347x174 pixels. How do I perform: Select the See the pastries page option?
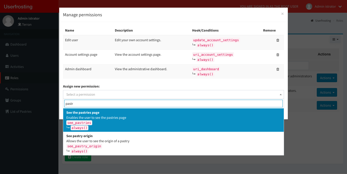click(x=173, y=120)
